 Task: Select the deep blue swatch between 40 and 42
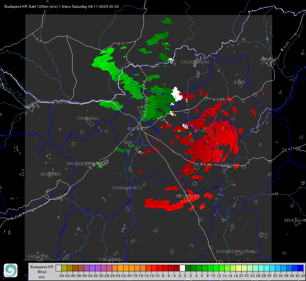coord(301,268)
